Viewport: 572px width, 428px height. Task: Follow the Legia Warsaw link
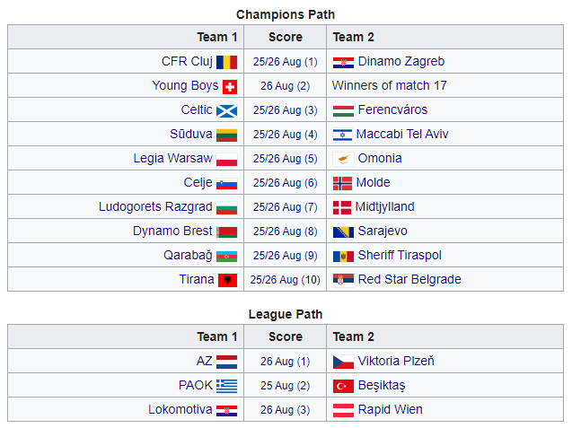coord(172,159)
